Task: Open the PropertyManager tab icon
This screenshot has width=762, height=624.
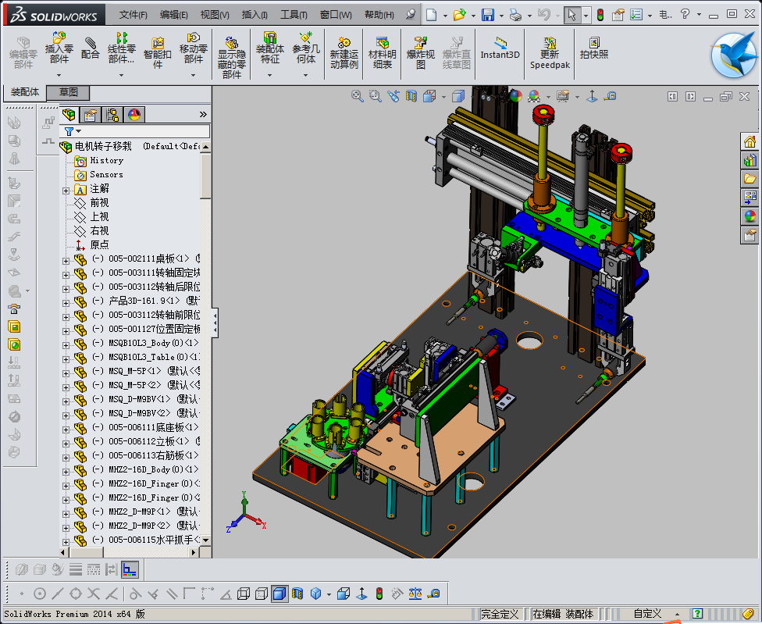Action: point(91,116)
